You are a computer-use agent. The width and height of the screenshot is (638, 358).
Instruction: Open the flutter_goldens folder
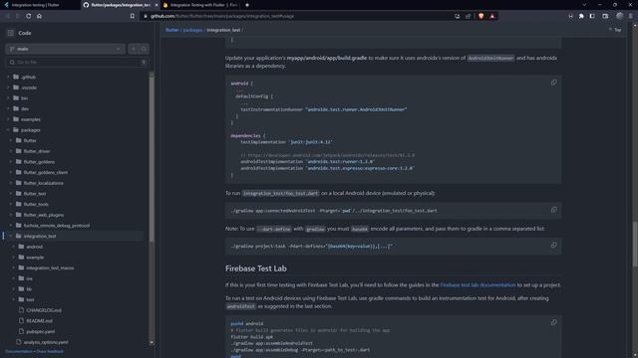[x=39, y=161]
